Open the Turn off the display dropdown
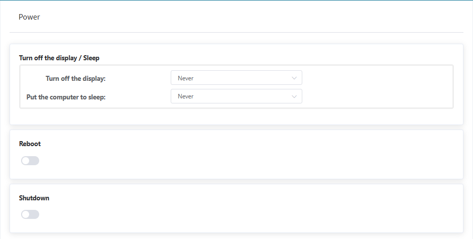Screen dimensions: 473x239 236,78
